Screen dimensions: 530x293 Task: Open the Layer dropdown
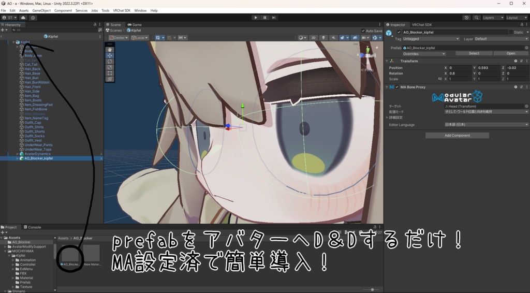(x=501, y=39)
